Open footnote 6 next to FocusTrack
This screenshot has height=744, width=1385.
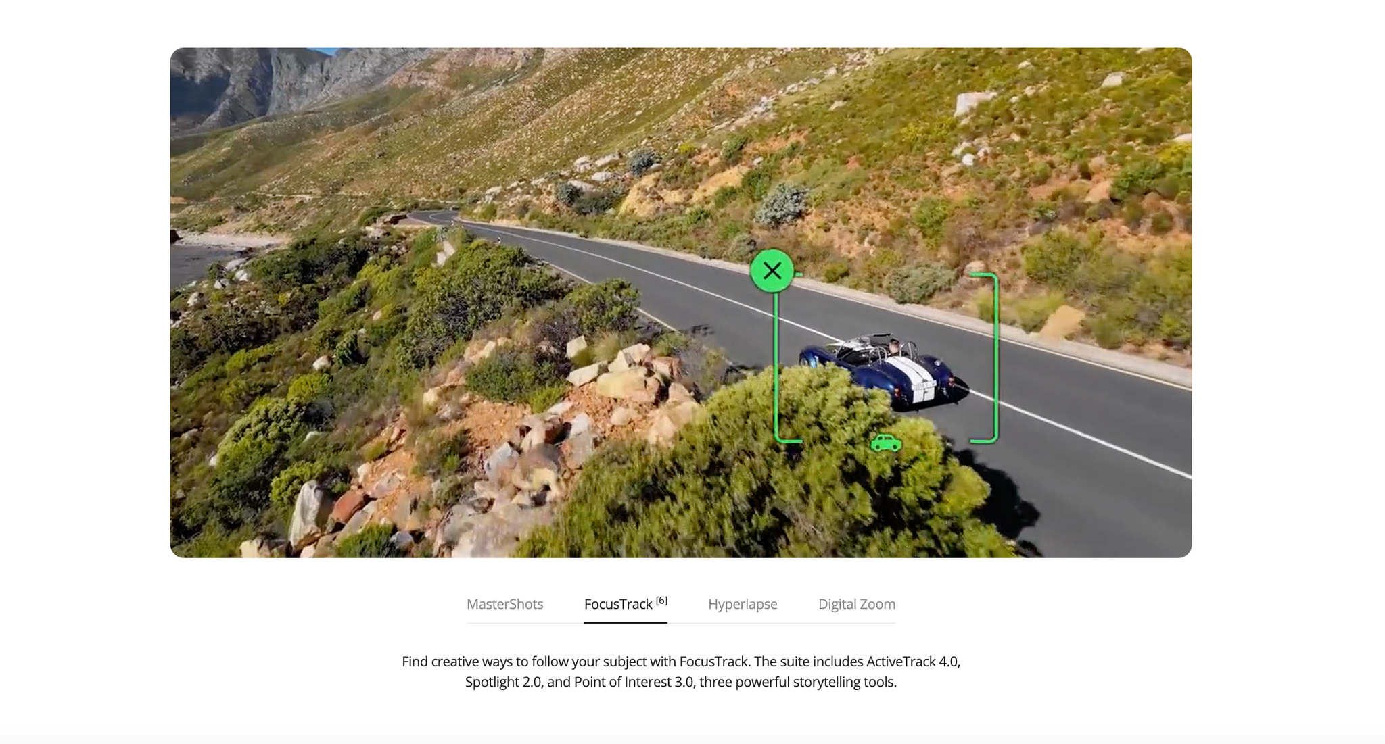click(x=661, y=600)
